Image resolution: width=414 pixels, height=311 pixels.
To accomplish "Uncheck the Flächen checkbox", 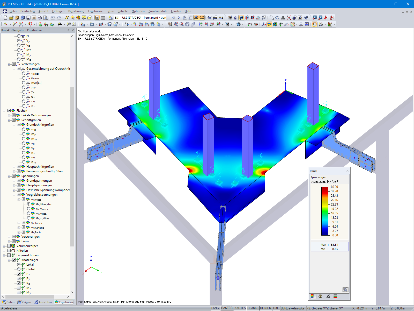I will pos(9,111).
